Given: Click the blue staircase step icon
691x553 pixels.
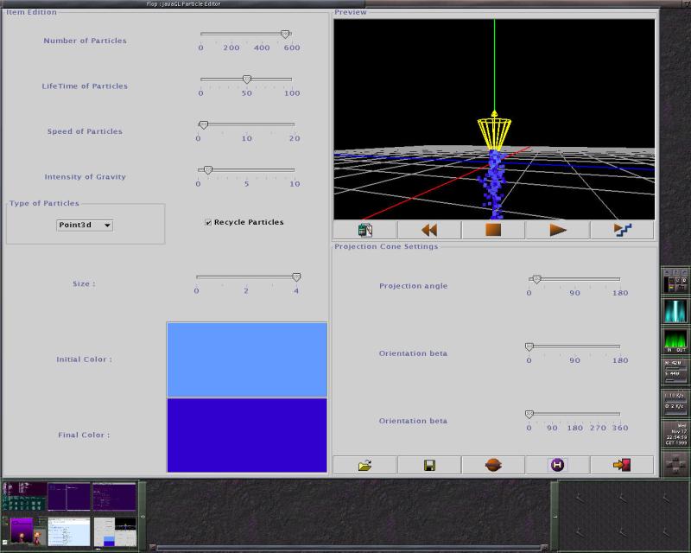Looking at the screenshot, I should coord(622,230).
